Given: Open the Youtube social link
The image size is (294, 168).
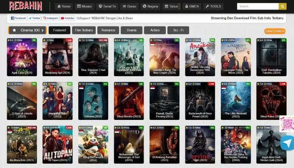Looking at the screenshot, I should click(x=67, y=18).
